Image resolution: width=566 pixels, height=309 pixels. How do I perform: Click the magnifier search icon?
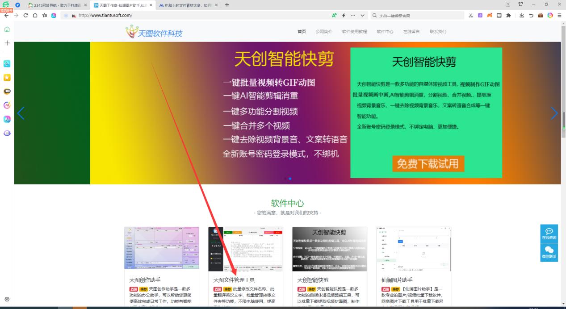(x=375, y=15)
